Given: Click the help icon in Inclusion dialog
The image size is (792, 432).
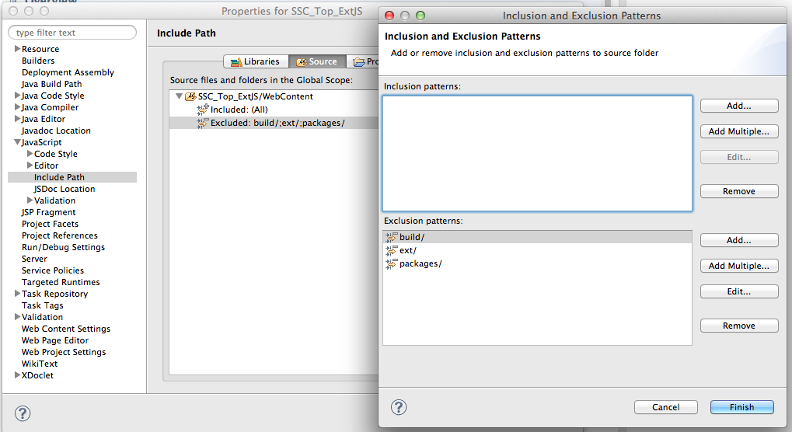Looking at the screenshot, I should point(399,408).
